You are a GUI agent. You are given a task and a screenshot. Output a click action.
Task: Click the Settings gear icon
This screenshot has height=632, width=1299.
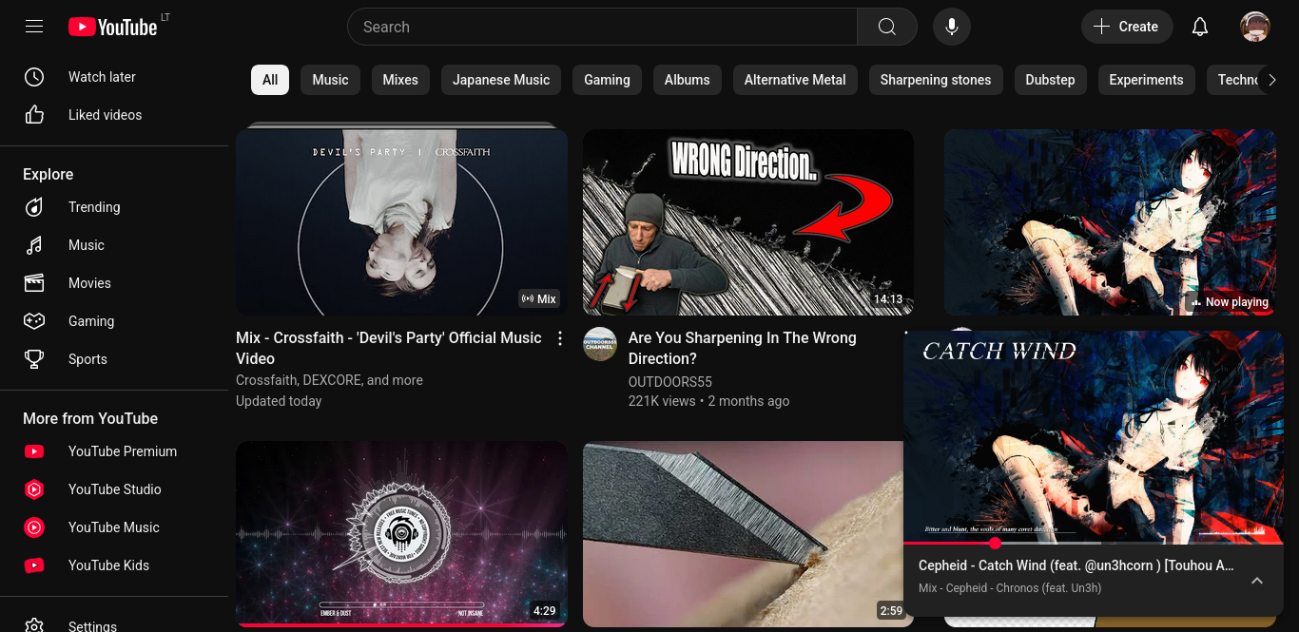[x=34, y=625]
